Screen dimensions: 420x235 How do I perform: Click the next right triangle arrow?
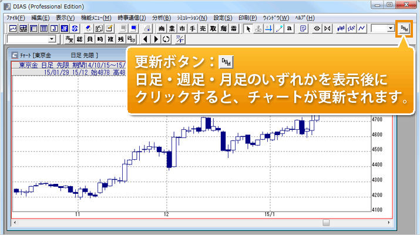coord(156,39)
